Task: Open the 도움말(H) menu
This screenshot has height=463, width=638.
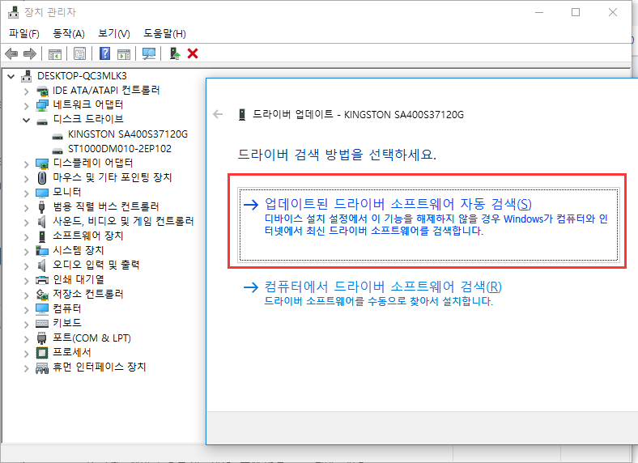Action: pos(165,33)
